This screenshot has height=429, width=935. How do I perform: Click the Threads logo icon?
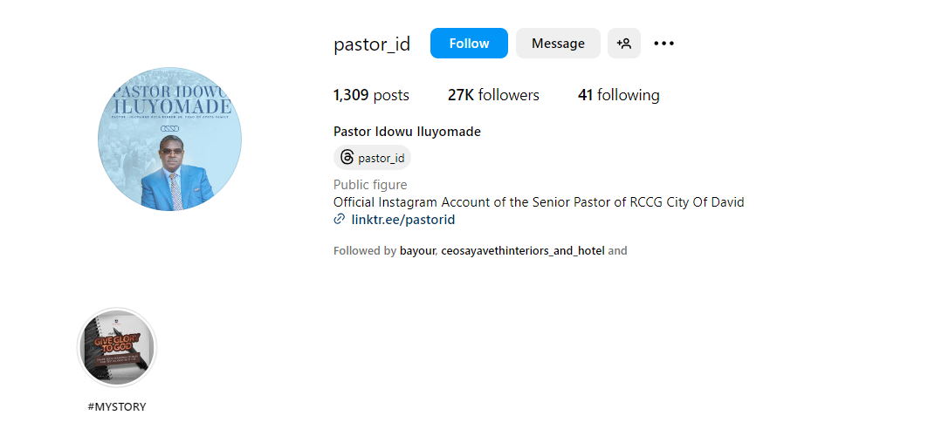tap(347, 158)
